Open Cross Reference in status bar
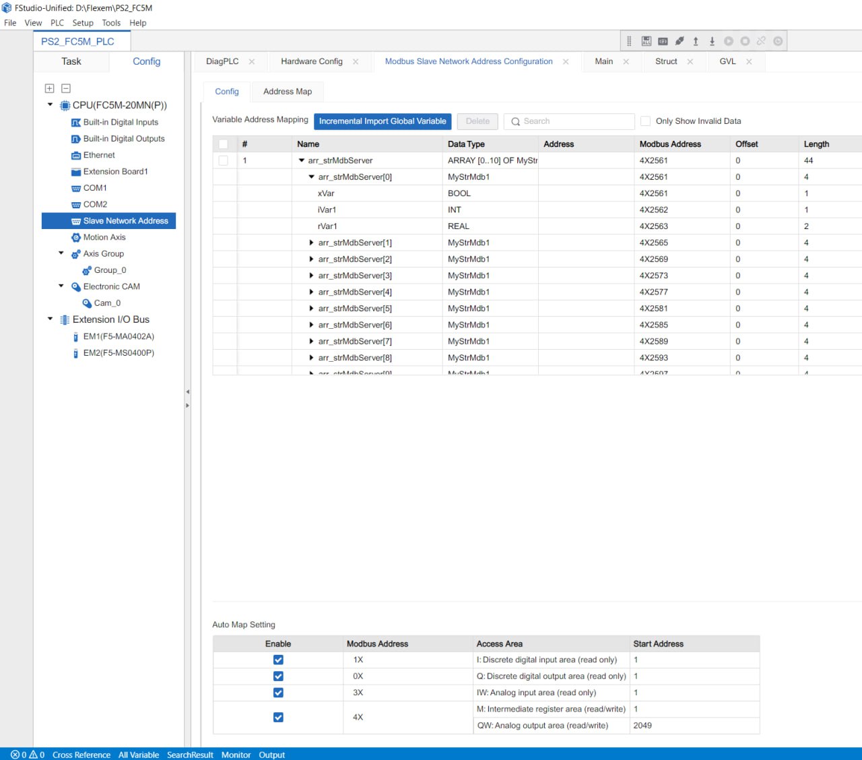This screenshot has height=760, width=862. coord(81,755)
